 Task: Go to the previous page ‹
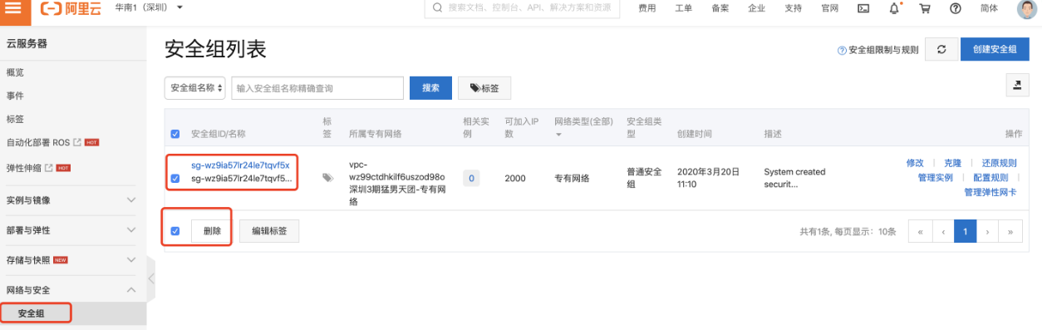[x=943, y=232]
